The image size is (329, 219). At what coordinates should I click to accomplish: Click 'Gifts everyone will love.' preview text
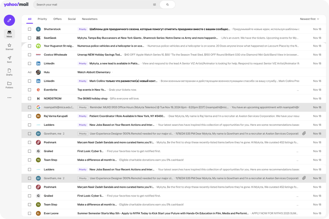point(124,98)
